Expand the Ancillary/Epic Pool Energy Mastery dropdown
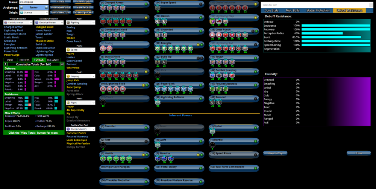Screen dimensions: 376x189 80,129
